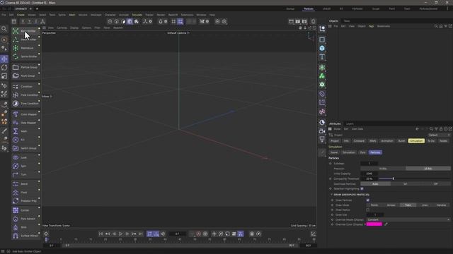Add a Mesh Emitter object
This screenshot has height=254, width=453.
coord(25,40)
